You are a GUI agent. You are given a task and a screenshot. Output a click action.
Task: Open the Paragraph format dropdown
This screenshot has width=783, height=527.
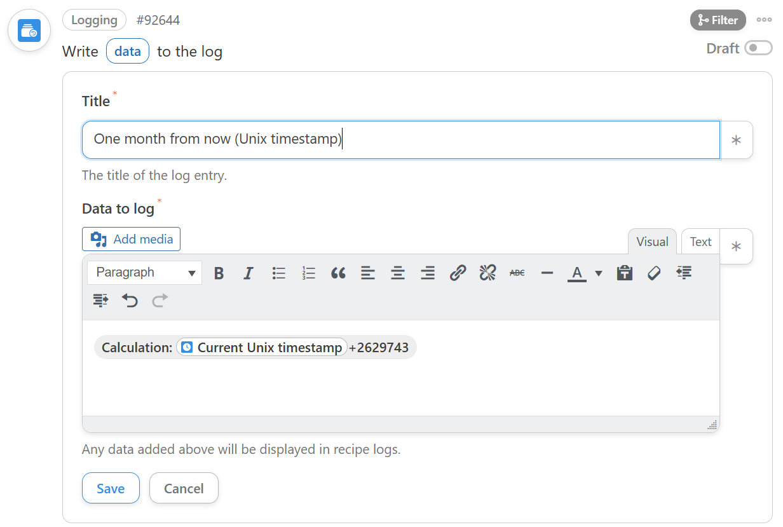click(x=145, y=273)
